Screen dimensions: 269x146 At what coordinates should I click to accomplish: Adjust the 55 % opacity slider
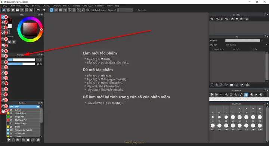click(21, 64)
